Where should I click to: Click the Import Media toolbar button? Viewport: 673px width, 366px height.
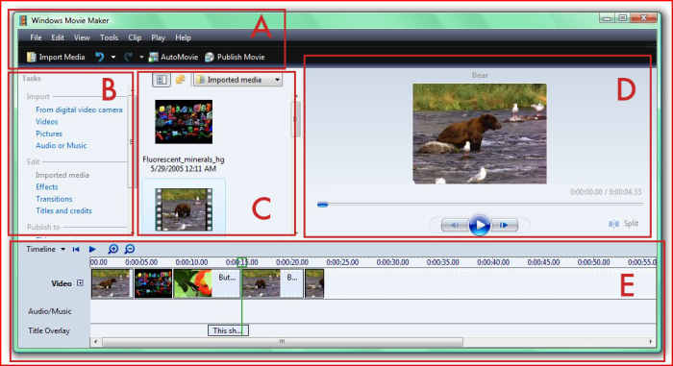56,57
